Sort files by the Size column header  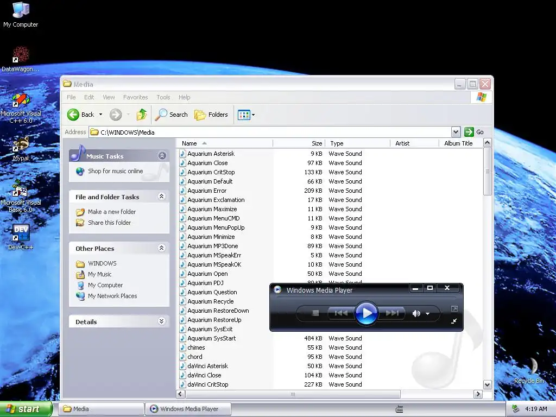tap(299, 143)
